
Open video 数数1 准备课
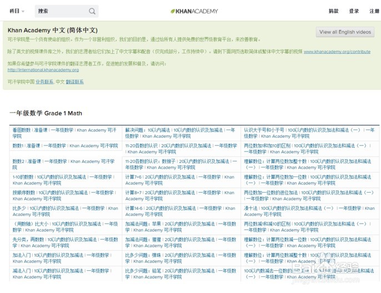(x=65, y=145)
